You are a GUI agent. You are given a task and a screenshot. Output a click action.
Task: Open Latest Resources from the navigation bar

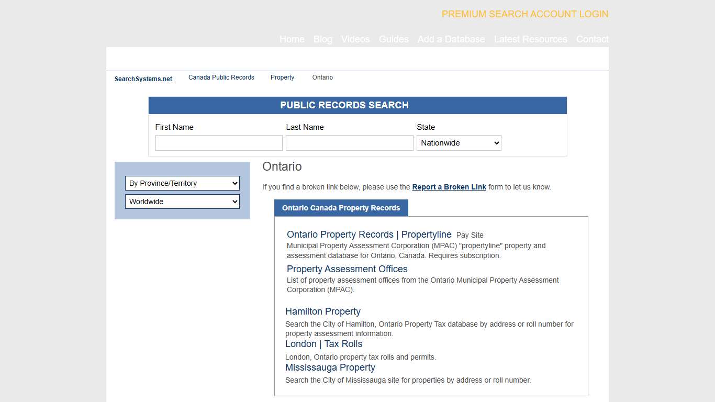pyautogui.click(x=530, y=39)
